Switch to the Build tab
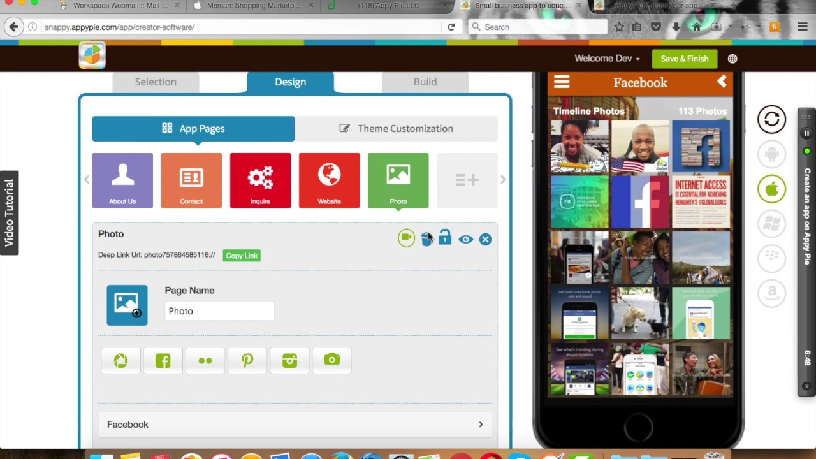Image resolution: width=816 pixels, height=459 pixels. coord(425,82)
